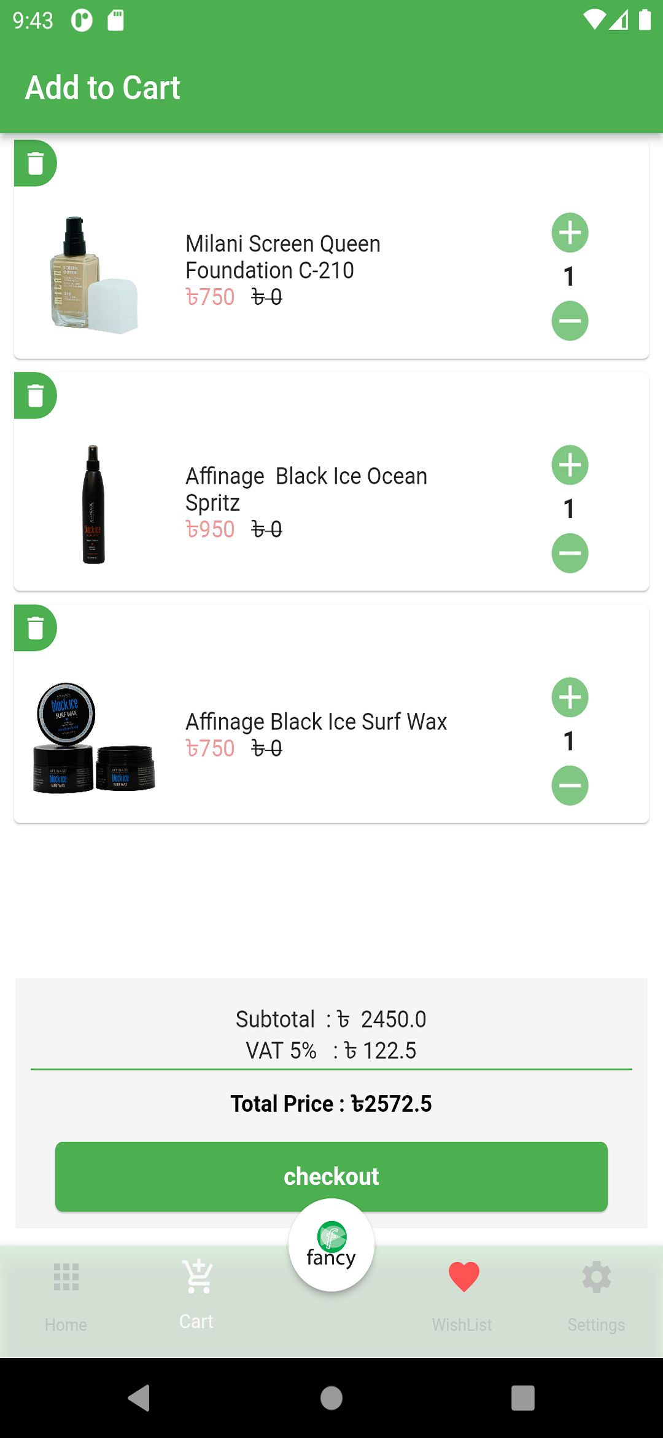Increase Surf Wax quantity
This screenshot has height=1438, width=663.
click(570, 697)
